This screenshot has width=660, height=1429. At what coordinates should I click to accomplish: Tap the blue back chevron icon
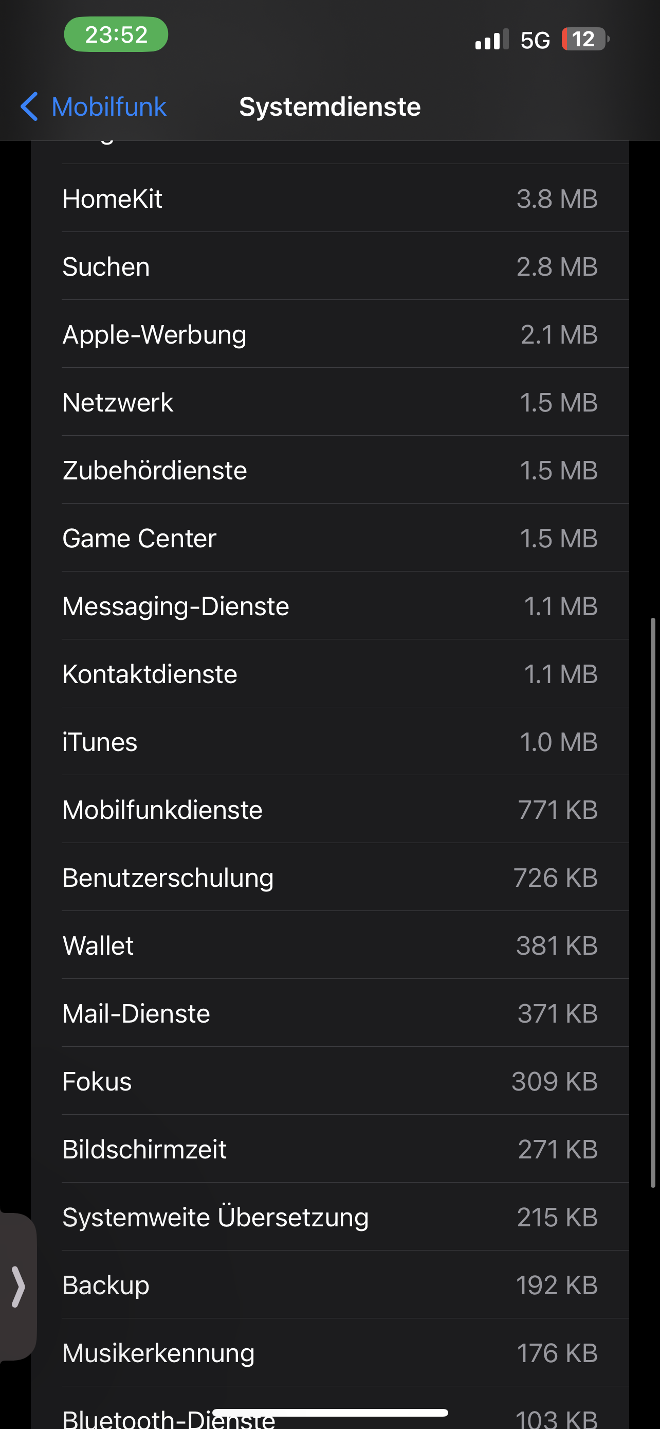click(x=29, y=106)
